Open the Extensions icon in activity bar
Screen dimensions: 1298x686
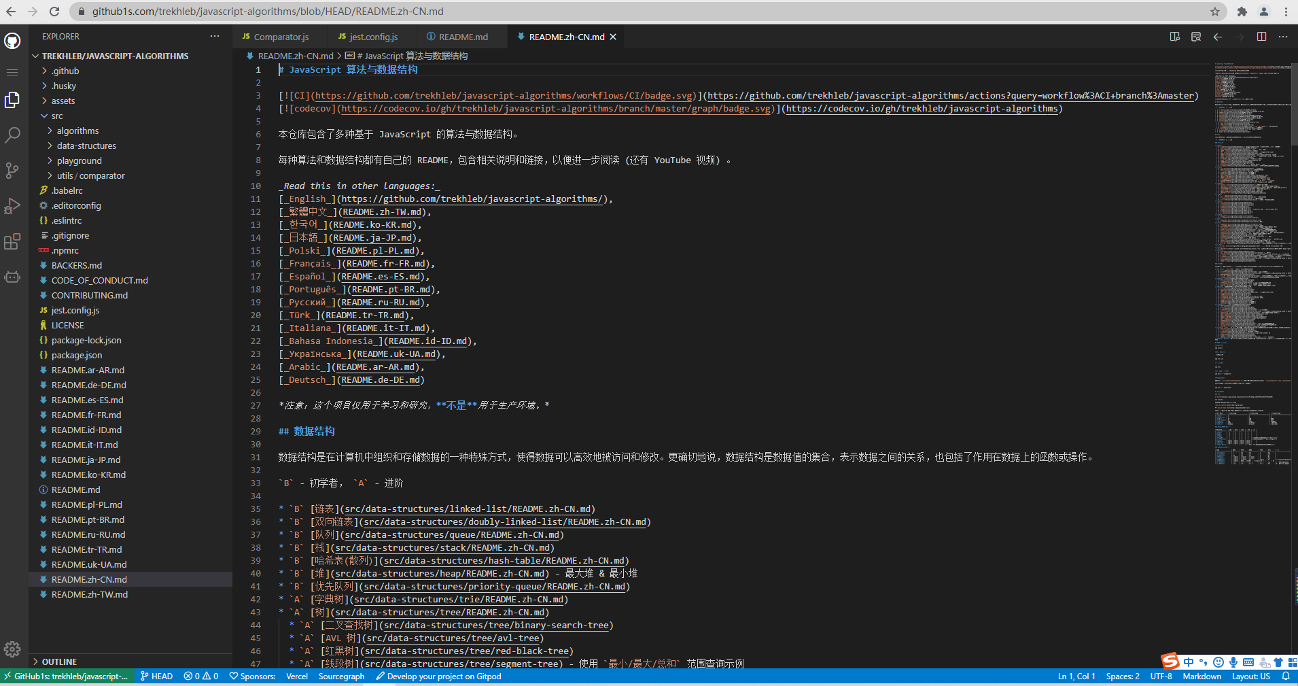coord(12,241)
